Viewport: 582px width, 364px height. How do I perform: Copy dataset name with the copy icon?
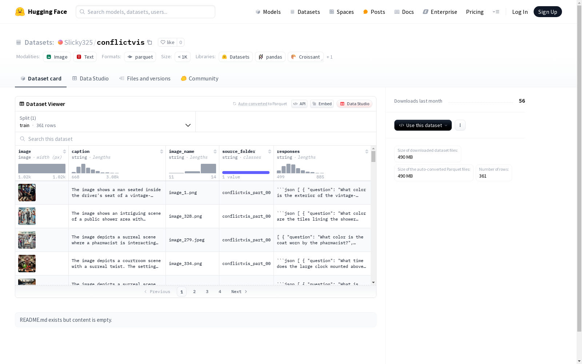tap(150, 42)
